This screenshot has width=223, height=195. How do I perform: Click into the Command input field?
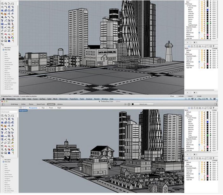10,112
